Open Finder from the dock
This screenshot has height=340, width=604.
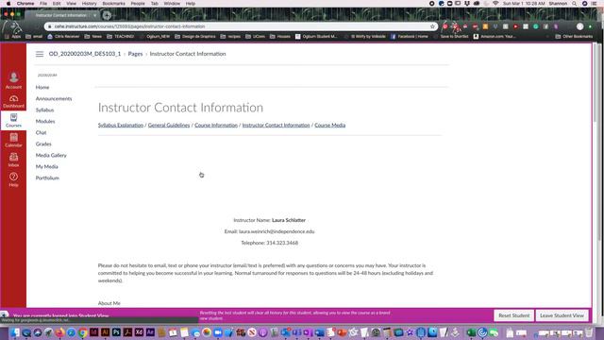(15, 332)
